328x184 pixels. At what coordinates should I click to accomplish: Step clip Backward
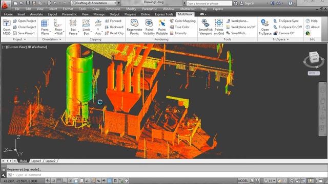[x=114, y=27]
